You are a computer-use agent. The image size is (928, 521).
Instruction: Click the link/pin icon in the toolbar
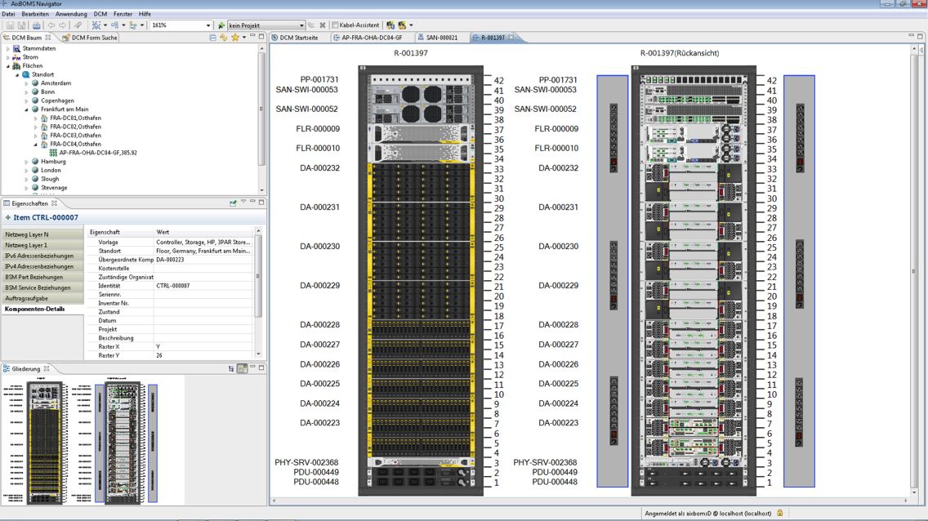click(x=78, y=25)
